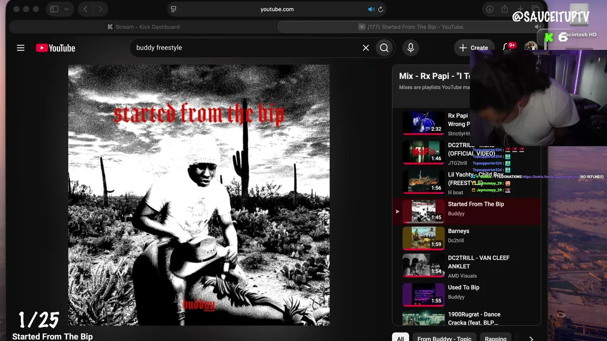607x341 pixels.
Task: Click the Used To Bip title
Action: point(464,287)
